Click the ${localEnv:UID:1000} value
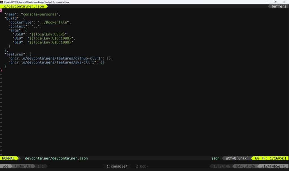Screen dimensions: 289x171 (x=50, y=38)
